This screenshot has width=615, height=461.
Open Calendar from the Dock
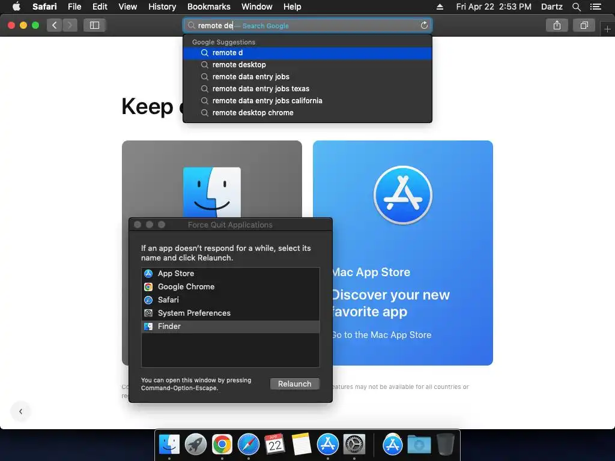[274, 445]
